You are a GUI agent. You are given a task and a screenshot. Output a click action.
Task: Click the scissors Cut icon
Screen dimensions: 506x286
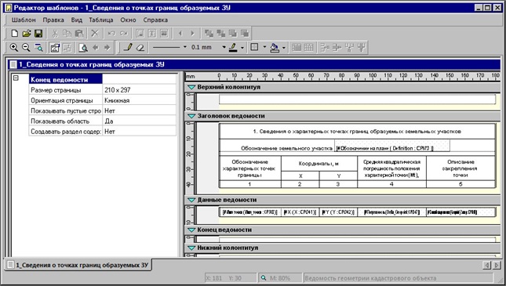[55, 33]
